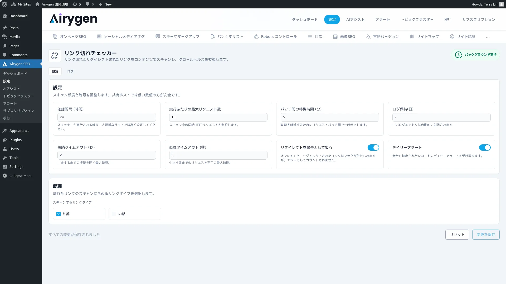Open サイトマップ section
506x284 pixels.
(x=424, y=37)
